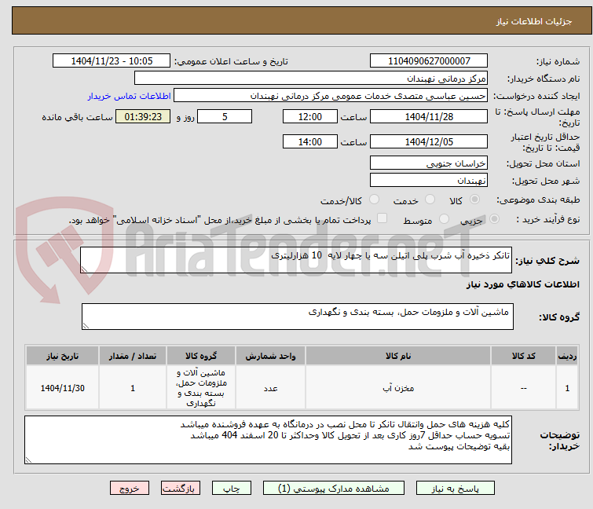593x509 pixels.
Task: Select the خدمت radio button
Action: click(430, 200)
